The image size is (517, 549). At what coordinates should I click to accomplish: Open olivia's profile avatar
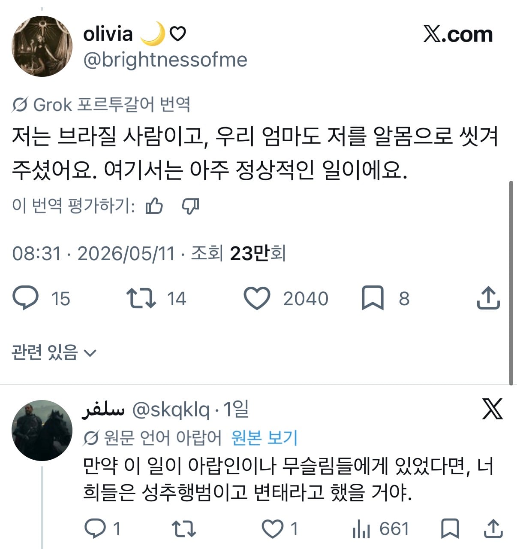click(42, 46)
